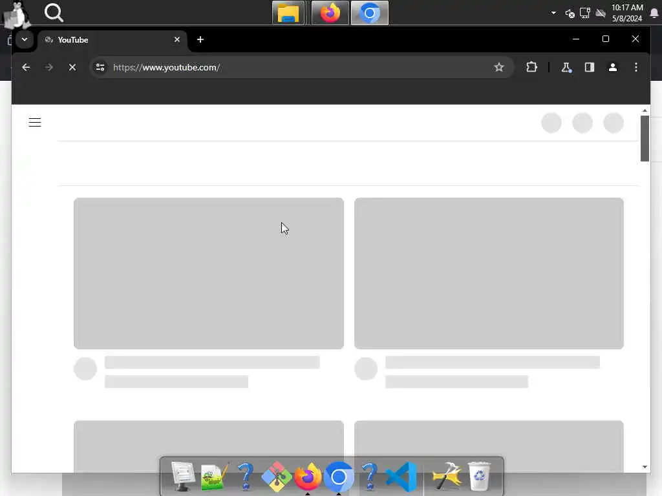Click the scroll up arrow
Viewport: 662px width, 496px height.
[x=645, y=110]
